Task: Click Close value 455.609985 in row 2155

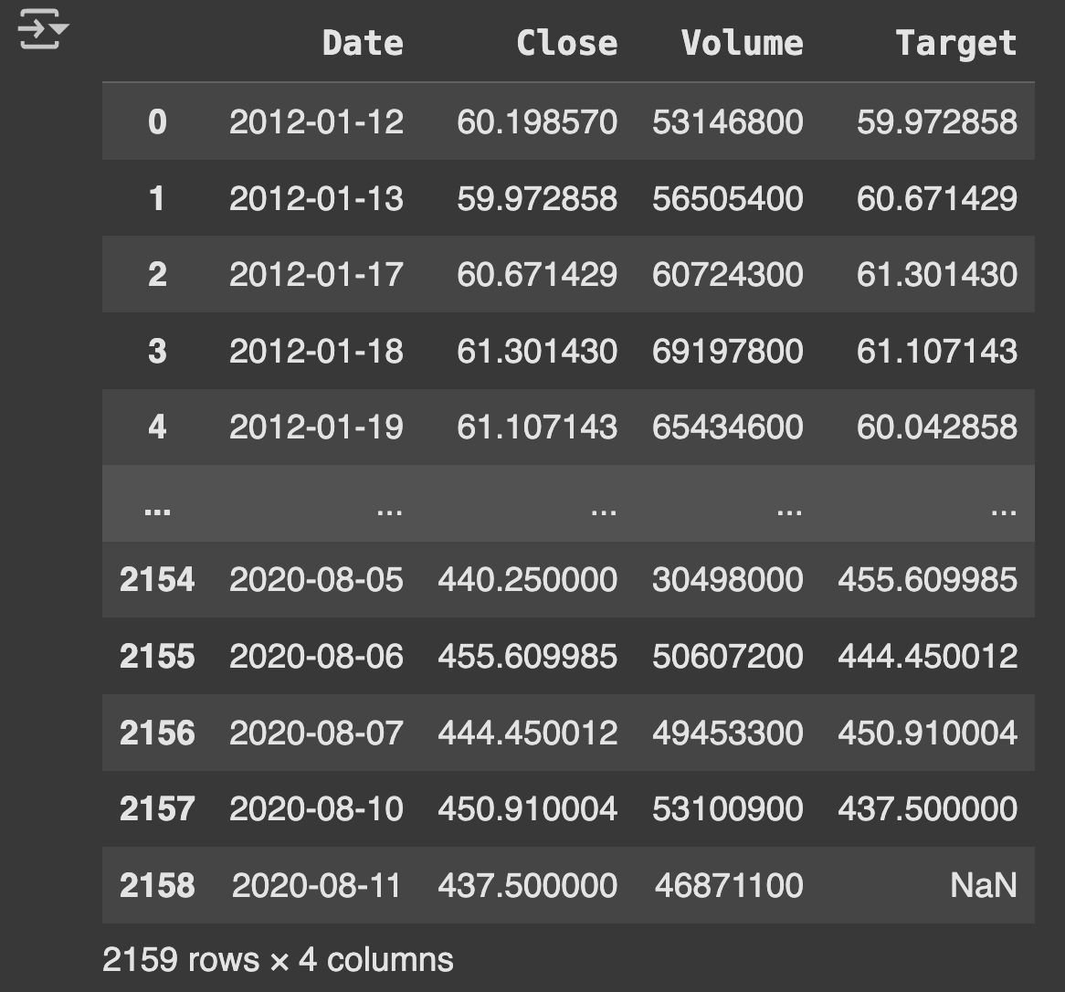Action: point(528,657)
